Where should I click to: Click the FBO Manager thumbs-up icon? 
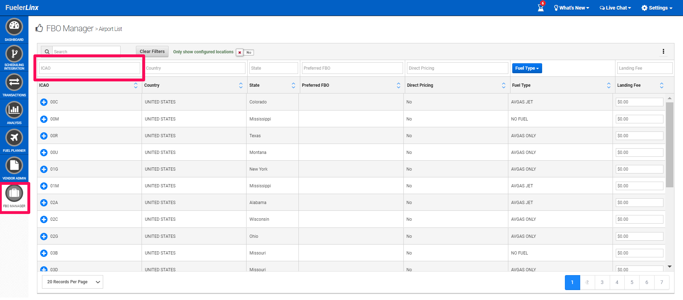pos(39,28)
